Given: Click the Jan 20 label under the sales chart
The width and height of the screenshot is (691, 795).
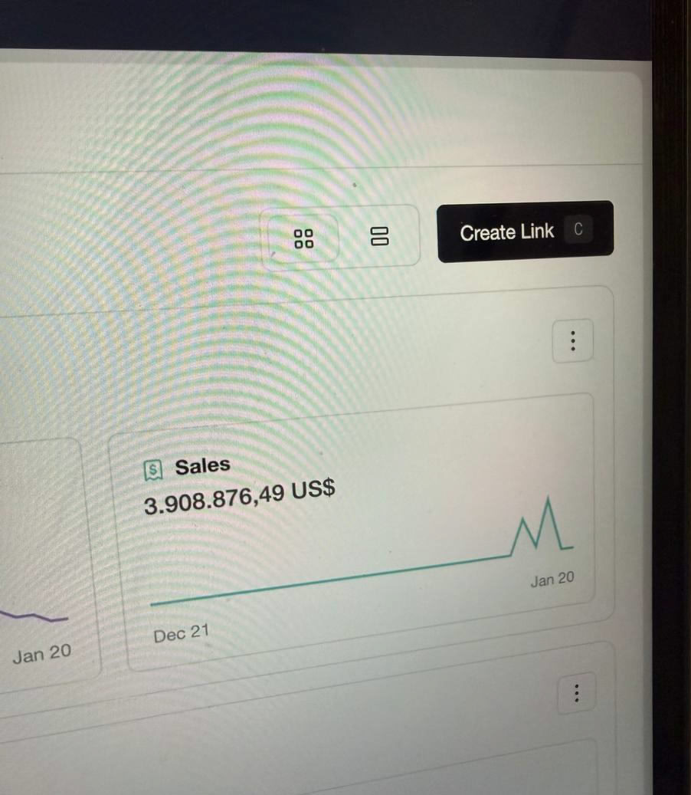Looking at the screenshot, I should 552,579.
